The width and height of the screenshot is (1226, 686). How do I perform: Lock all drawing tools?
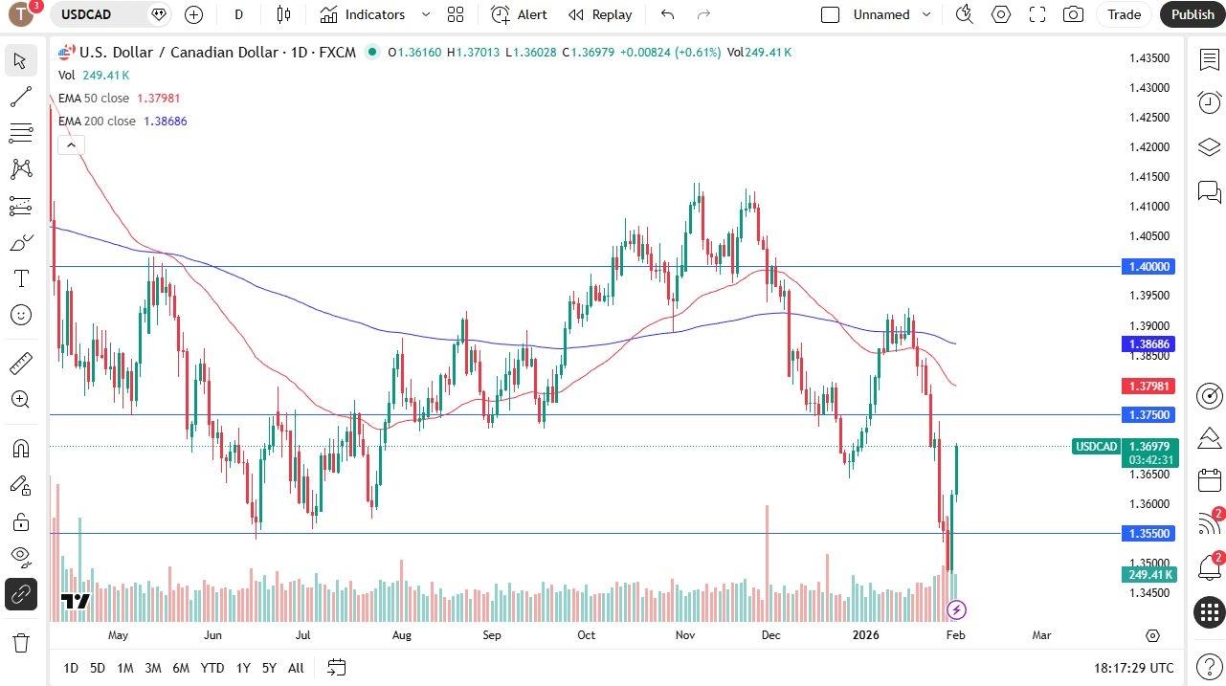21,520
